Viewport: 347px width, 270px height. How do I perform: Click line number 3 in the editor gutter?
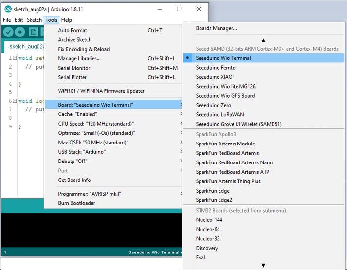click(x=10, y=75)
